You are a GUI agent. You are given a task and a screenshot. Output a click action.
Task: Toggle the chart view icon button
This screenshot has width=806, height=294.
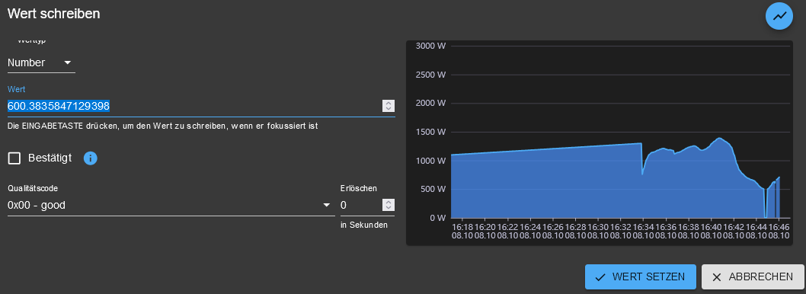[779, 16]
